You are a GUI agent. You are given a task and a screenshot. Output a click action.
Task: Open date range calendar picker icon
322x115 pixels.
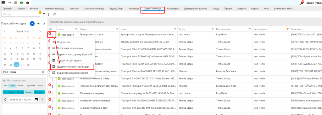pos(36,100)
